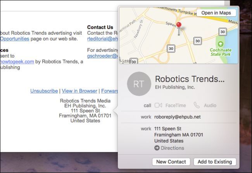252x173 pixels.
Task: Click the Robotics Trends contact name
Action: pos(189,79)
